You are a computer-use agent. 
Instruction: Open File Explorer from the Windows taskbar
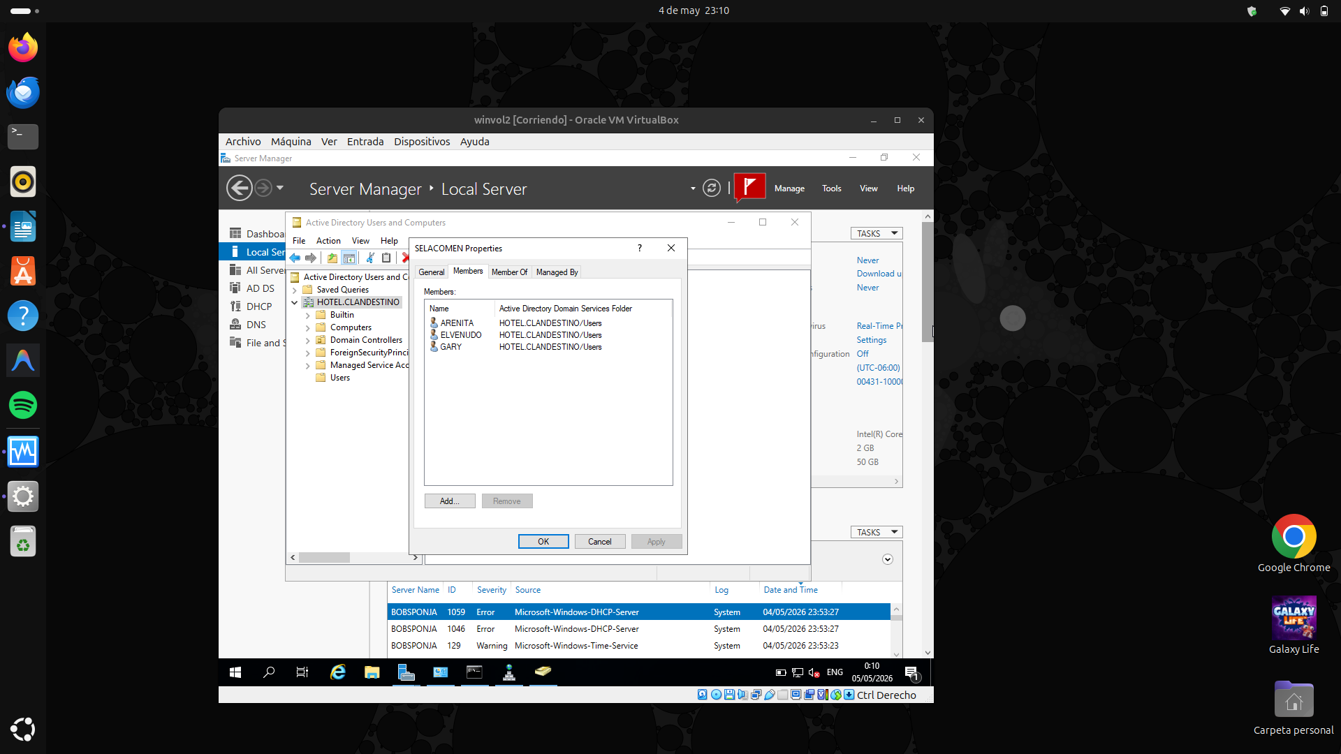[372, 672]
